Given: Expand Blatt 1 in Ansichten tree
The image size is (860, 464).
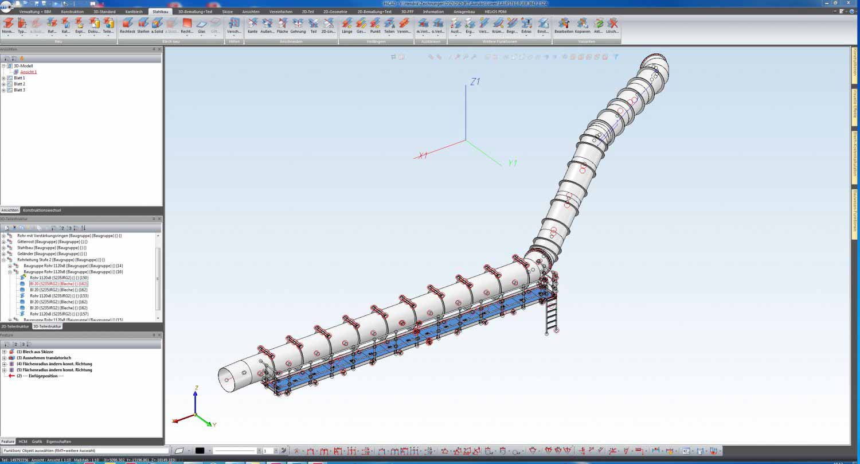Looking at the screenshot, I should tap(3, 78).
